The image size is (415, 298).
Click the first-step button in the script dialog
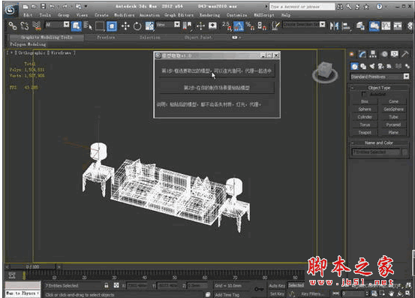click(216, 71)
